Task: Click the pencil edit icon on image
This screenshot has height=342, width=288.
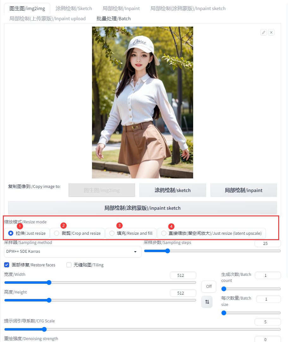Action: coord(264,33)
